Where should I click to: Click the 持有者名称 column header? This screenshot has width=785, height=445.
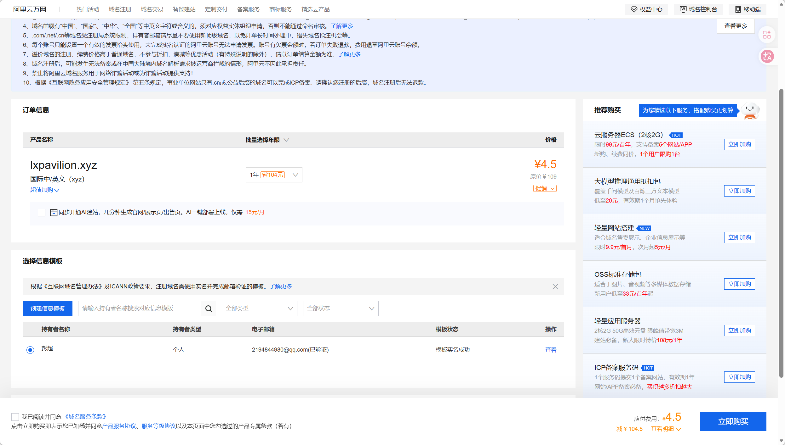pos(56,329)
